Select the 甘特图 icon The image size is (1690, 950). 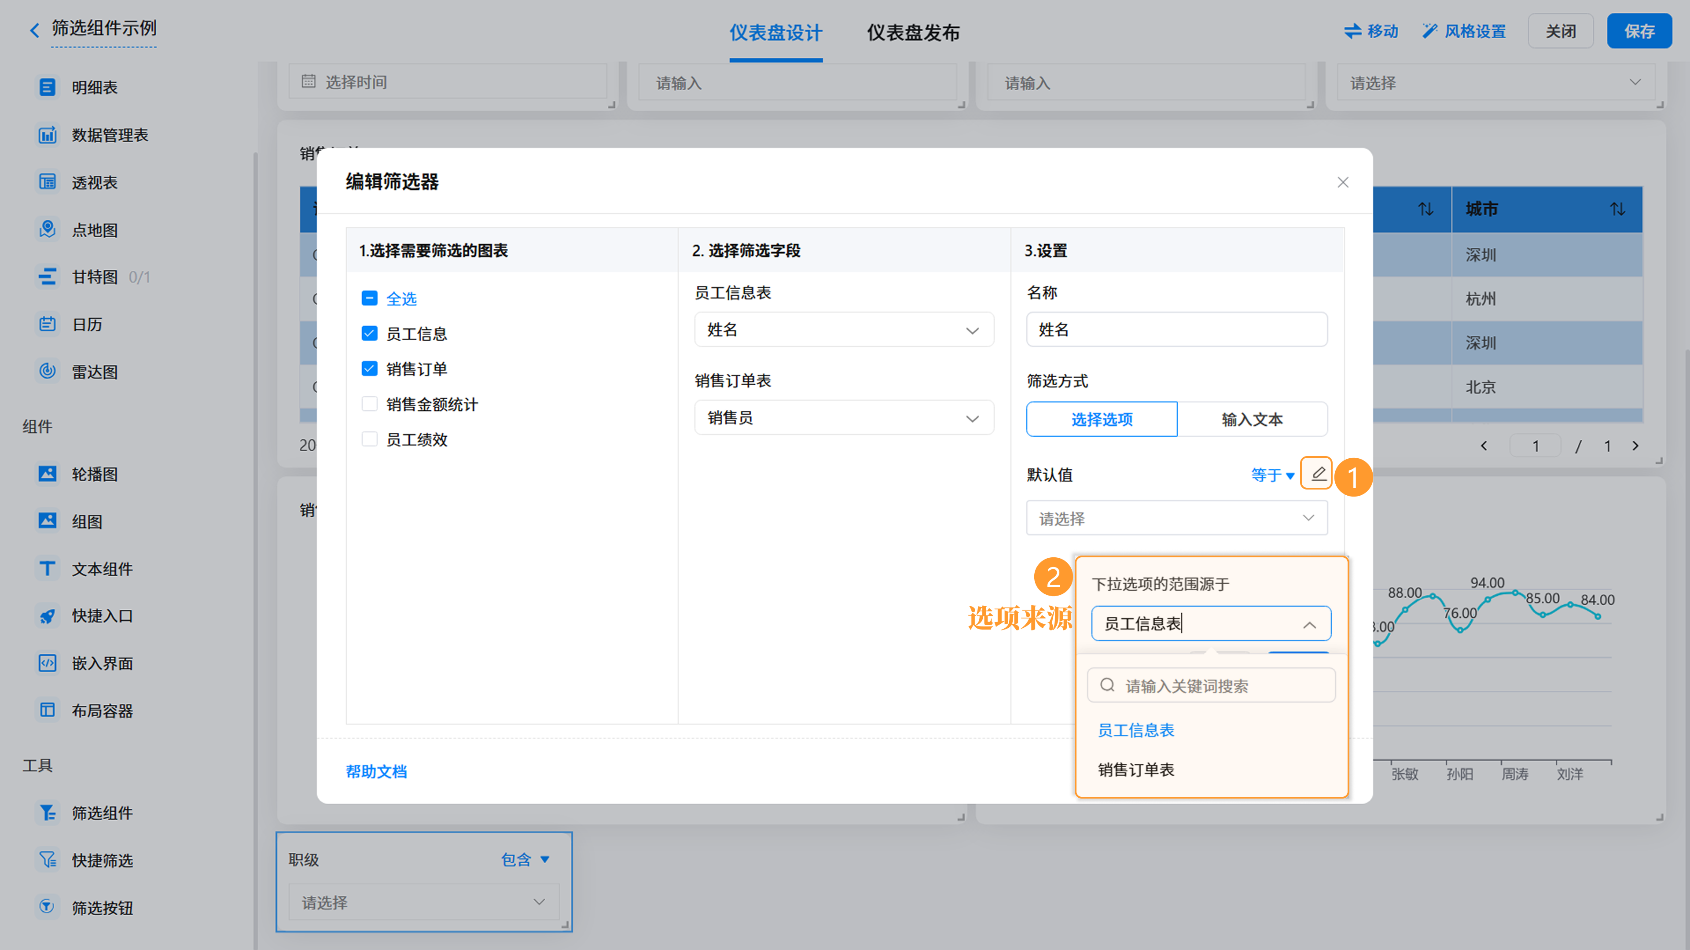click(47, 277)
